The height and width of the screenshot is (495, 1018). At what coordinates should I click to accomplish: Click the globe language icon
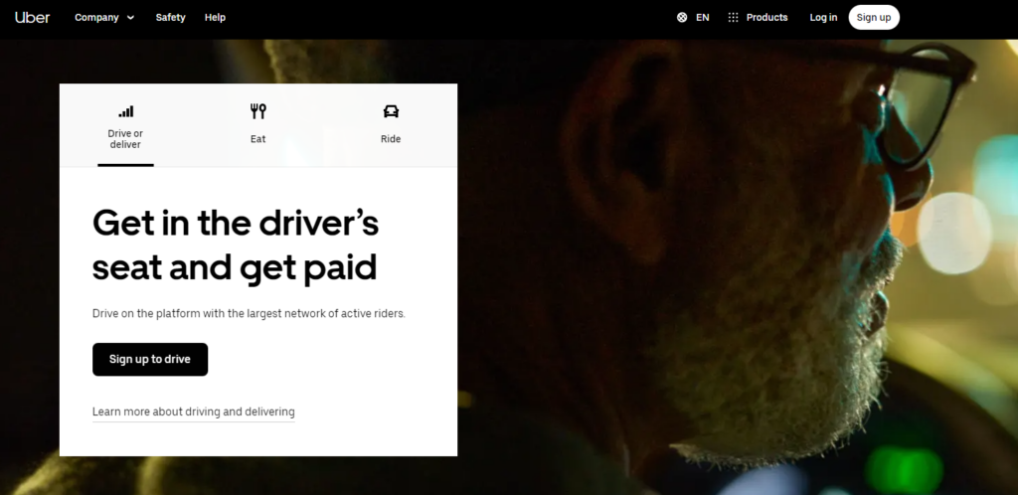click(682, 17)
